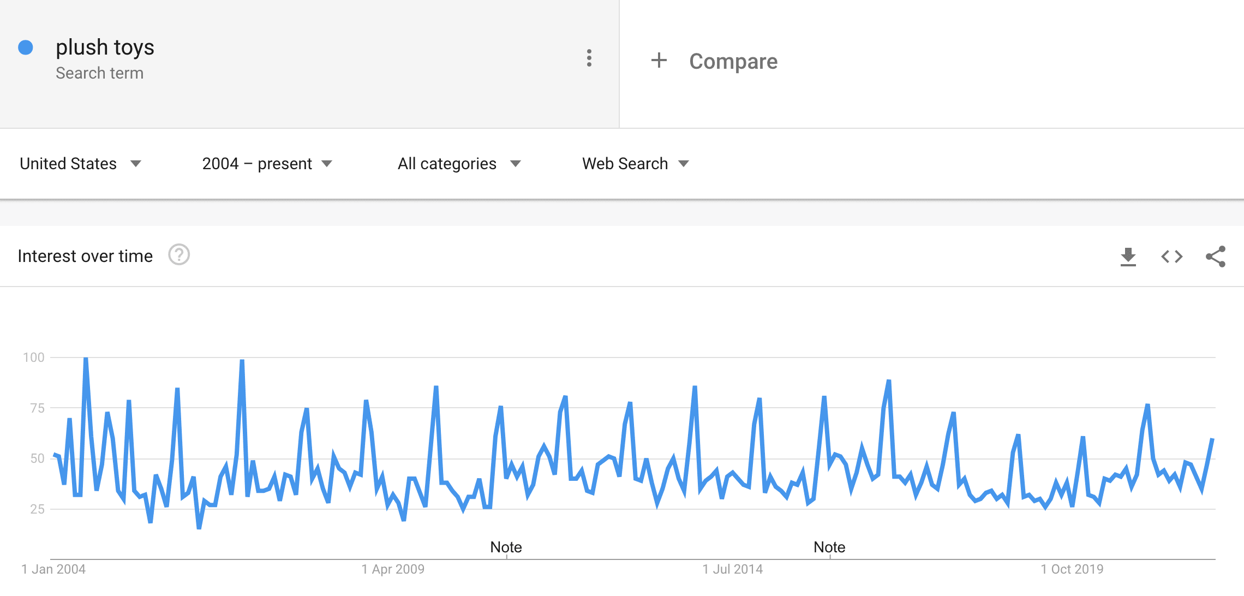Open the Interest over time help icon
The height and width of the screenshot is (596, 1244).
(x=178, y=255)
